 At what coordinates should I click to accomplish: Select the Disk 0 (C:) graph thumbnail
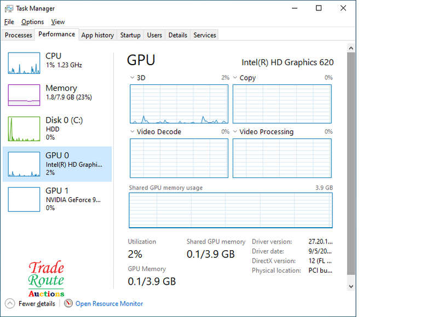tap(24, 129)
